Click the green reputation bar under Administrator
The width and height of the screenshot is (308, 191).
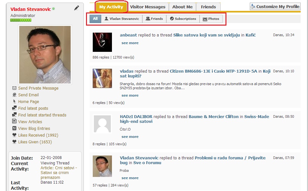21,20
